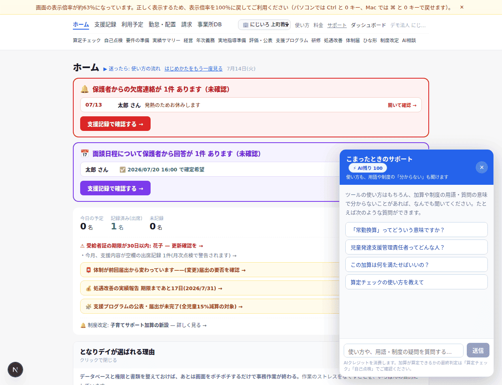Click the calendar icon in interview alert heading

click(84, 154)
